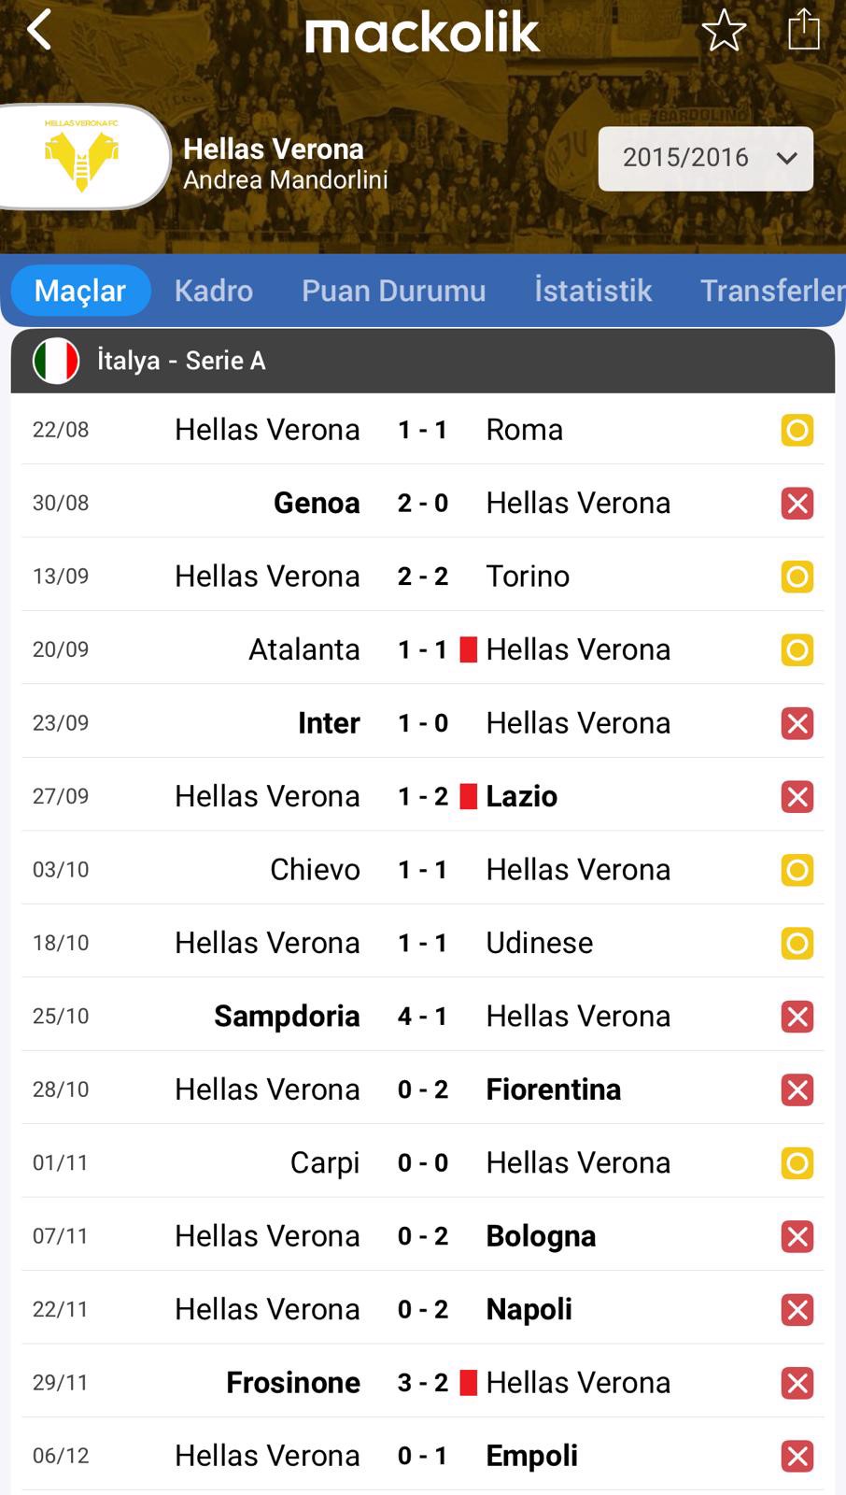Tap the draw icon for Roma match
Viewport: 846px width, 1495px height.
797,430
